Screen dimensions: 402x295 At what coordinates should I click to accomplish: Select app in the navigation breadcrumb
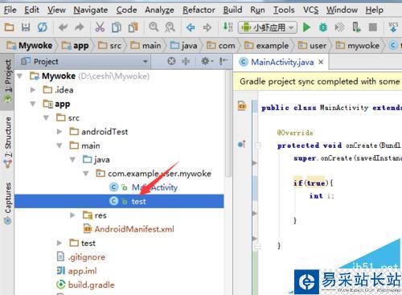click(x=76, y=46)
